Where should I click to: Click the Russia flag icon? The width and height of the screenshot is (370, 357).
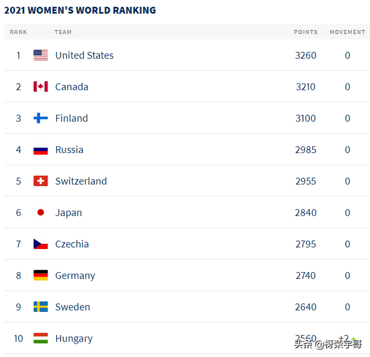click(40, 150)
